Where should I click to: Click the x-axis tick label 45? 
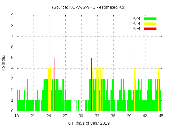[161, 116]
